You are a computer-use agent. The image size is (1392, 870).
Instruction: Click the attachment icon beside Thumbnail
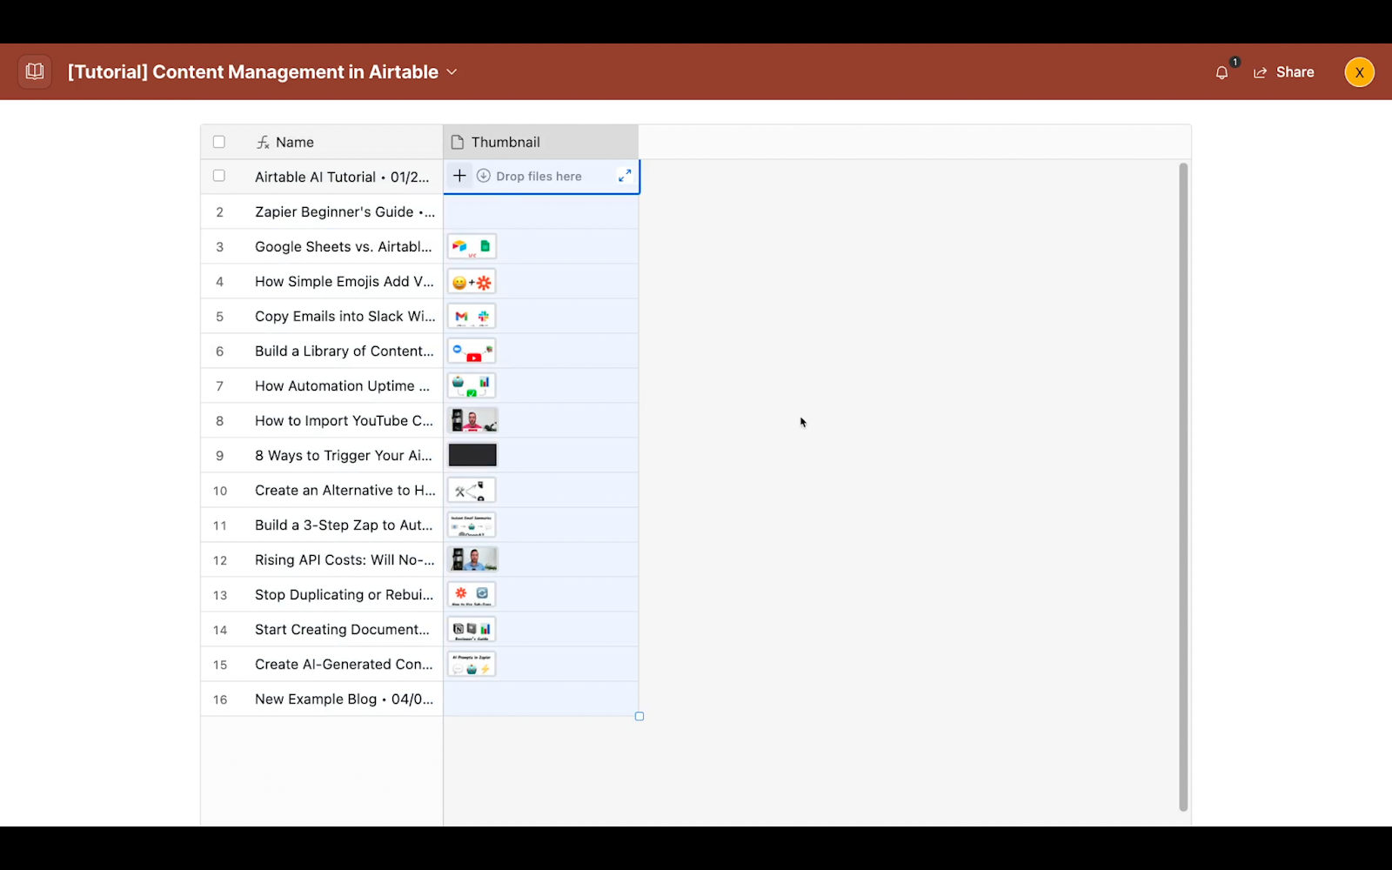(458, 142)
